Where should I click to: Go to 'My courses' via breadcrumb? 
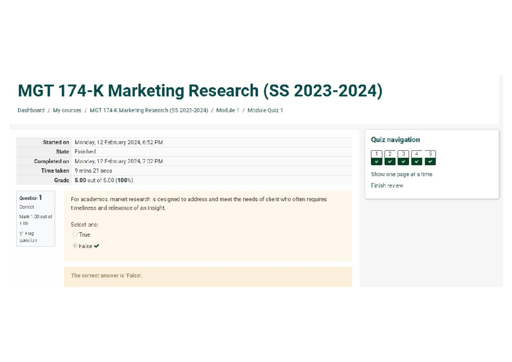coord(67,110)
